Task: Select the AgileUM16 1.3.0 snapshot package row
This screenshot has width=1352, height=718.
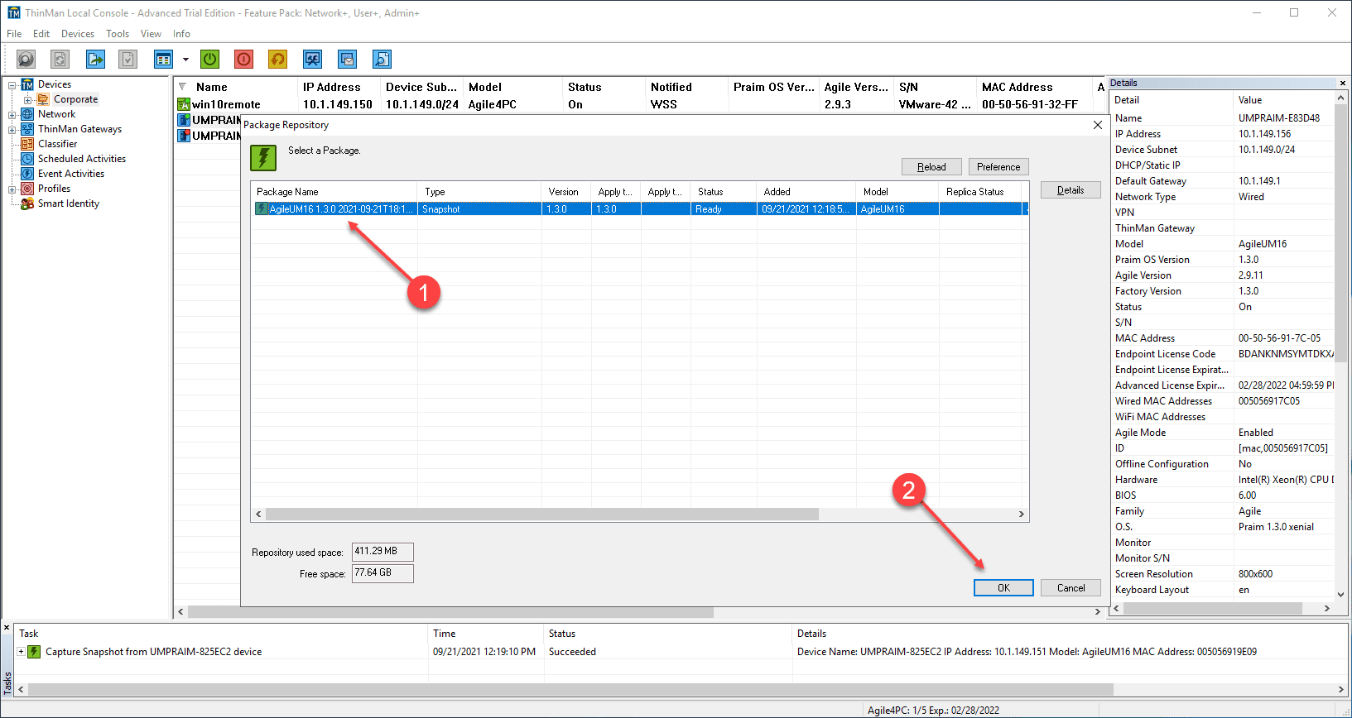Action: [x=639, y=209]
